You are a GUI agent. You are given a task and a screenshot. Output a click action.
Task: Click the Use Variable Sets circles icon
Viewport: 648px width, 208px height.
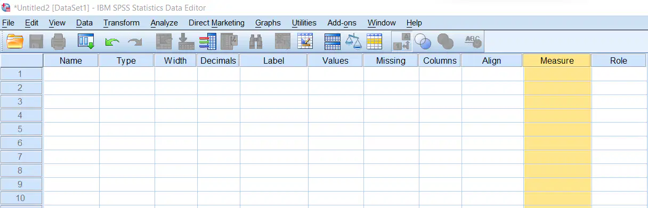pos(423,41)
